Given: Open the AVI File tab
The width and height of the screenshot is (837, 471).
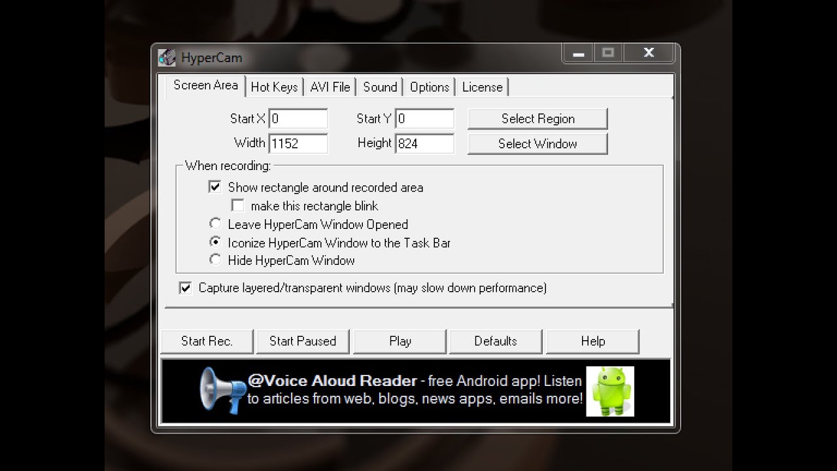Looking at the screenshot, I should tap(330, 87).
